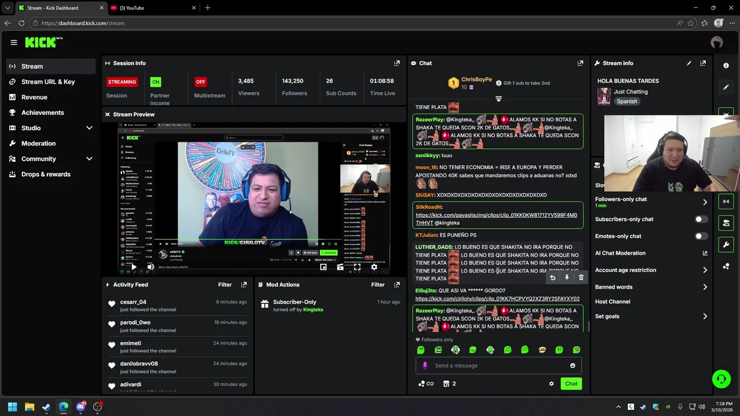Expand the pinned leaderboard arrow in chat
Image resolution: width=740 pixels, height=416 pixels.
click(498, 99)
